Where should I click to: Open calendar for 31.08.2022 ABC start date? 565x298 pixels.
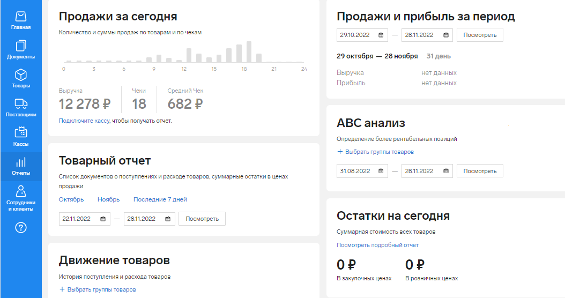click(x=381, y=171)
